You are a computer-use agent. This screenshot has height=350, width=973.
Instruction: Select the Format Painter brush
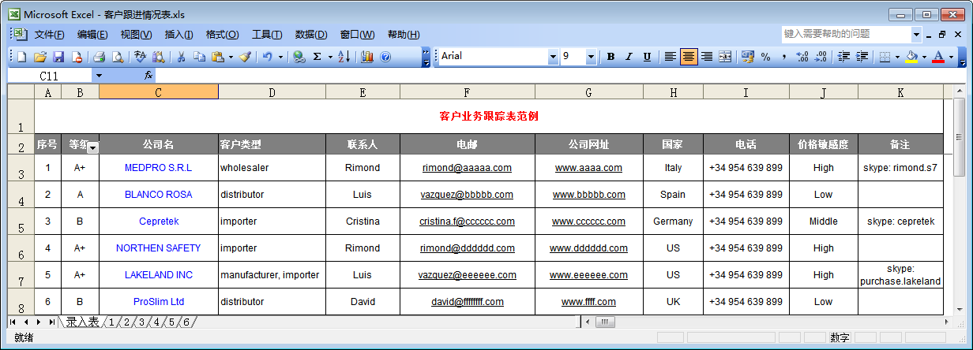tap(246, 57)
